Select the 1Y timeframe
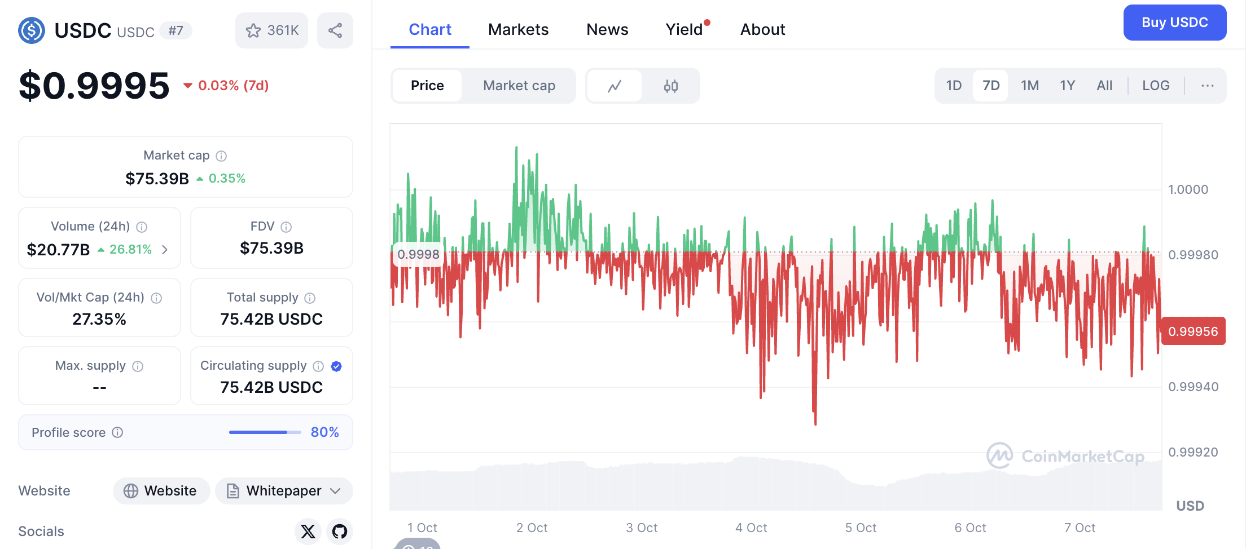The image size is (1246, 549). click(1067, 85)
